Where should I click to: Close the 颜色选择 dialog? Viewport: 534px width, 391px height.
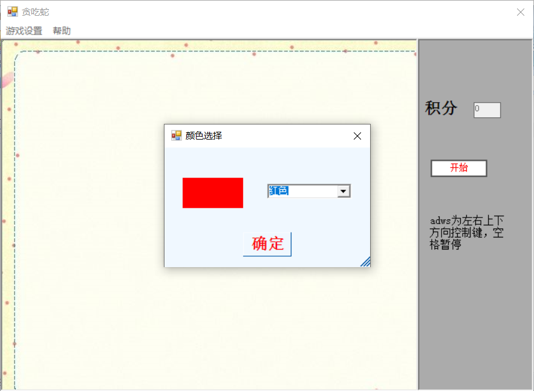357,136
